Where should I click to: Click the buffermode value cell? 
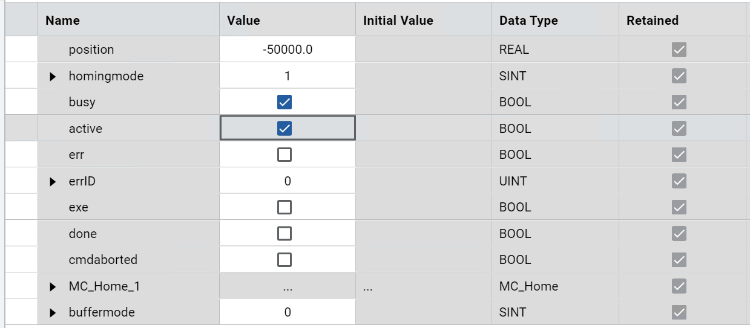click(288, 312)
